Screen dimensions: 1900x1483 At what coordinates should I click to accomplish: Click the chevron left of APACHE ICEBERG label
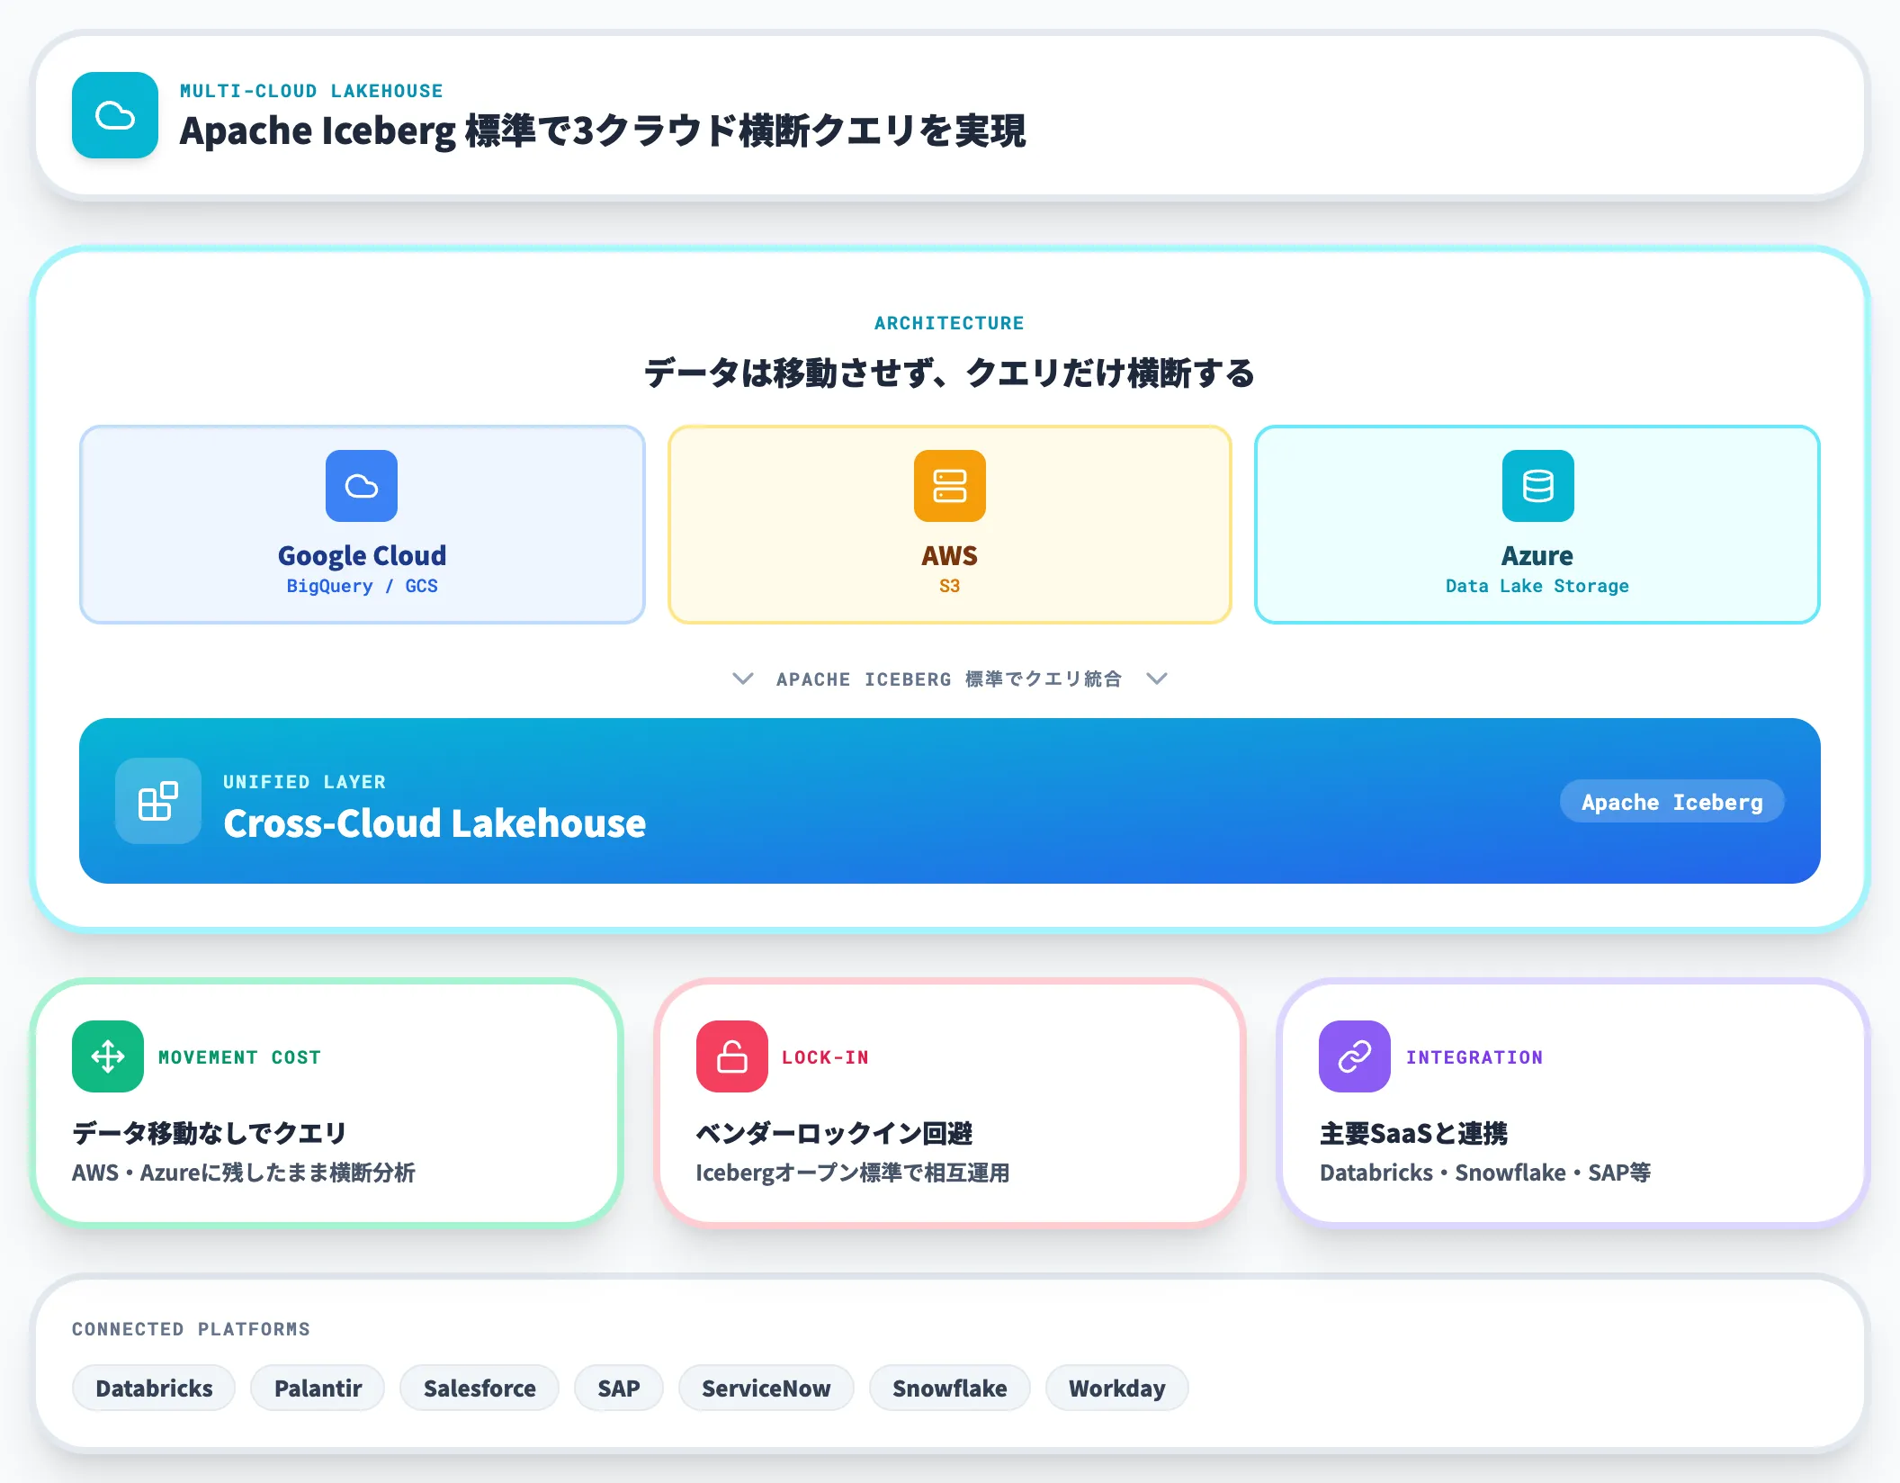pos(743,679)
